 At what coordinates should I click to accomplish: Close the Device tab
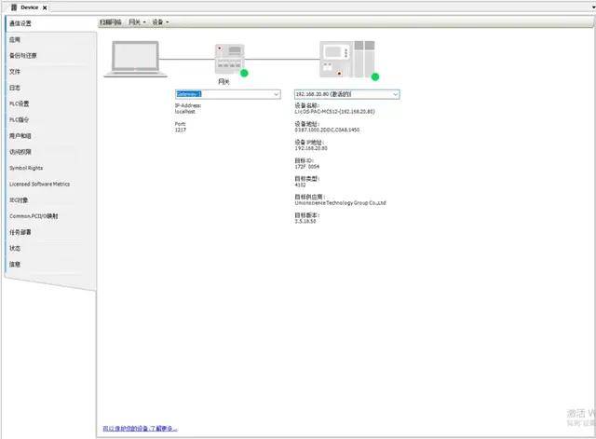coord(45,7)
